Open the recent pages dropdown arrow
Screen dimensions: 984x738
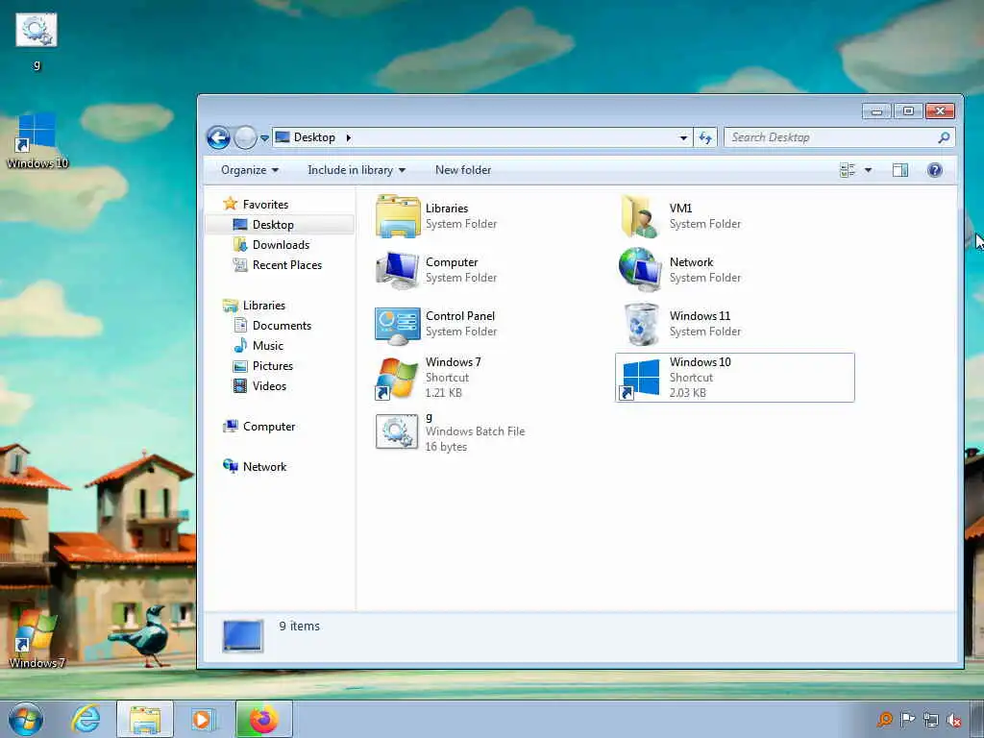click(265, 138)
